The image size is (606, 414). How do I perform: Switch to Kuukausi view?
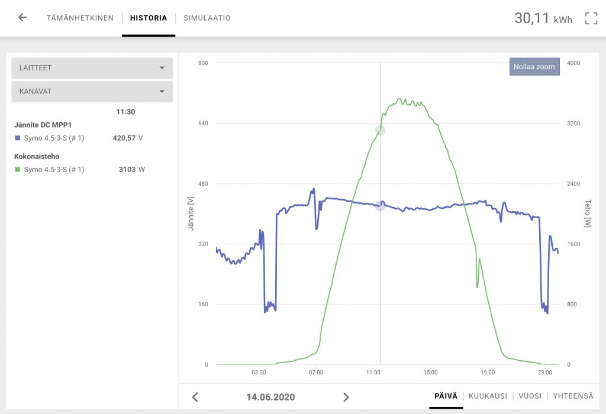coord(488,396)
